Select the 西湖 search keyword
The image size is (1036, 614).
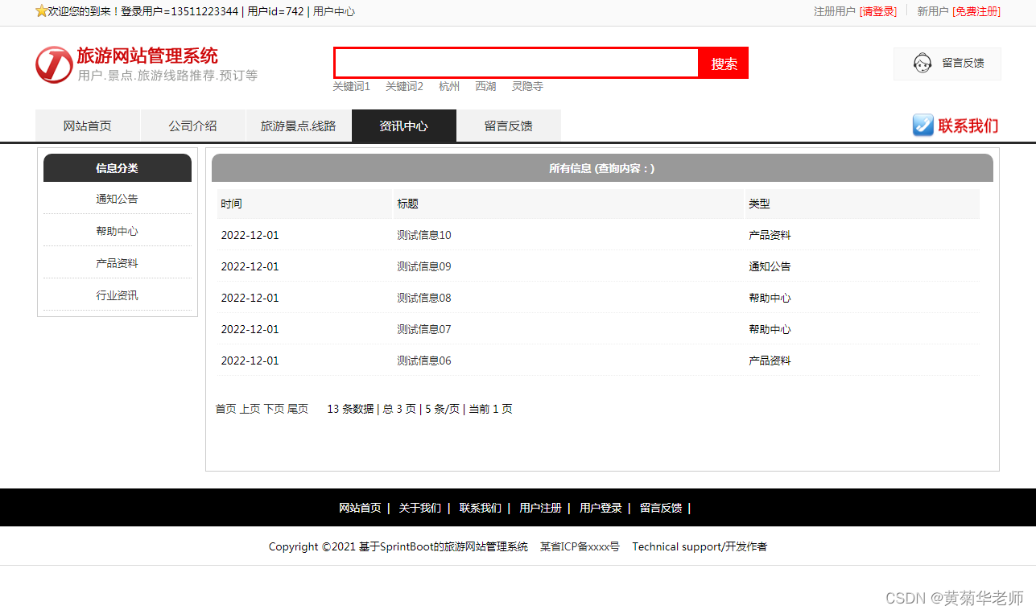(x=485, y=86)
